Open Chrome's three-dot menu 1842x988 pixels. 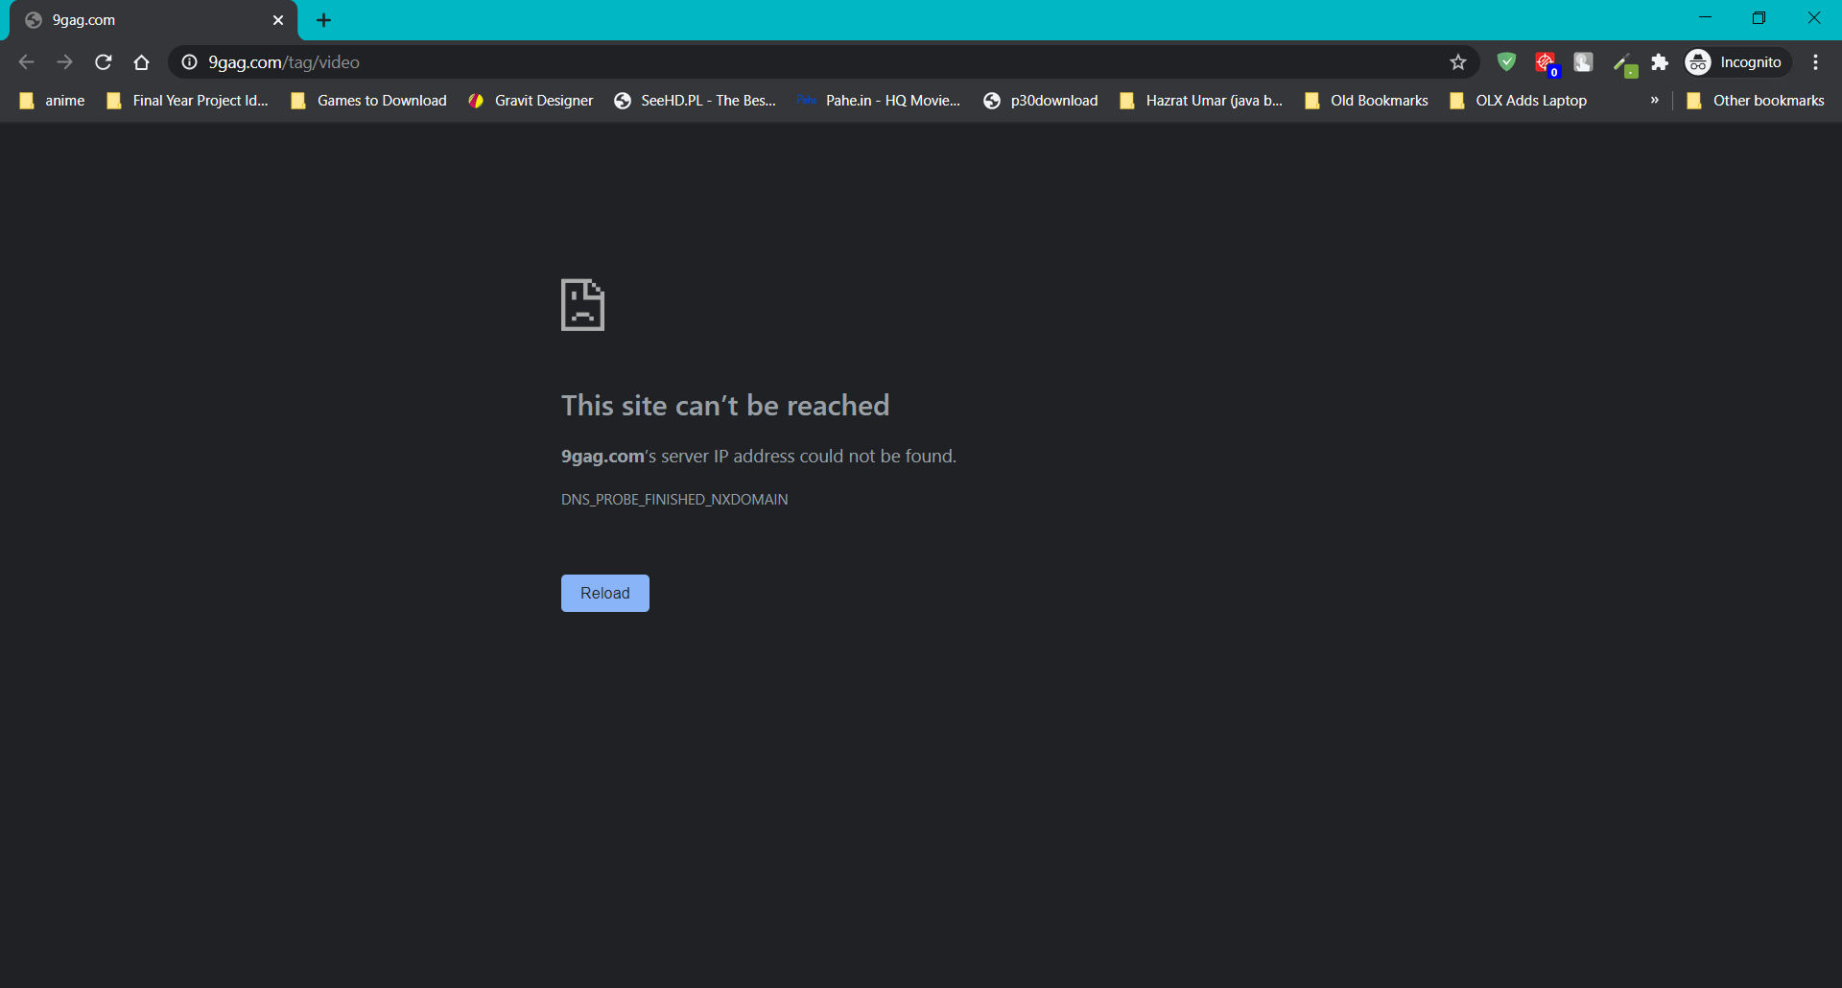point(1815,62)
